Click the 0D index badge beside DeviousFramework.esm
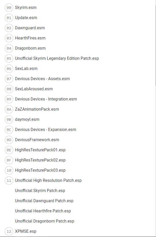Image resolution: width=156 pixels, height=237 pixels. (x=9, y=140)
